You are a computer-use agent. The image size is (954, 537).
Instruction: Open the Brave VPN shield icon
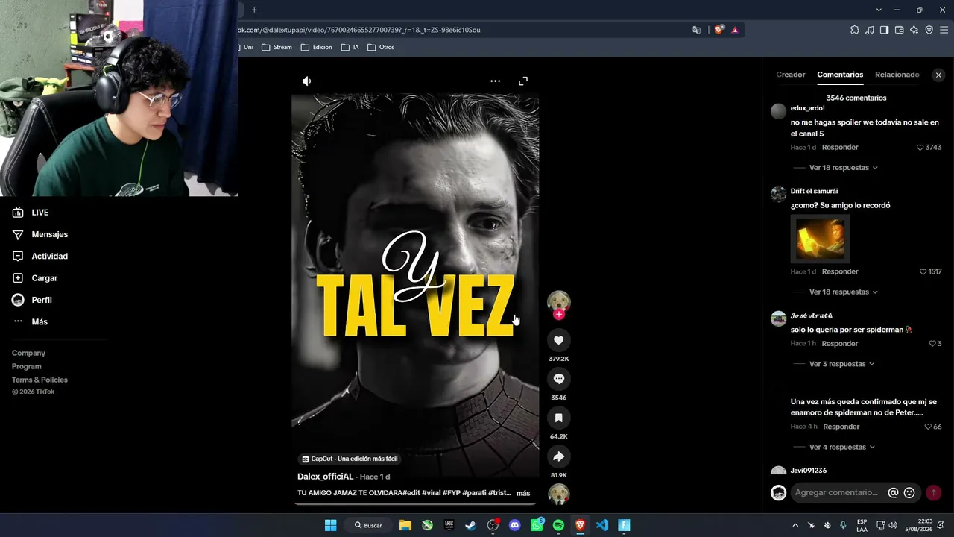tap(929, 30)
